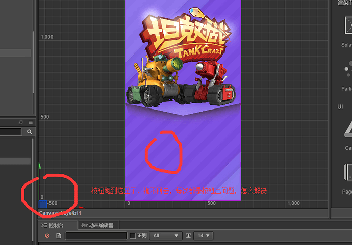Image resolution: width=352 pixels, height=245 pixels.
Task: Open the All log filter dropdown
Action: pyautogui.click(x=166, y=236)
